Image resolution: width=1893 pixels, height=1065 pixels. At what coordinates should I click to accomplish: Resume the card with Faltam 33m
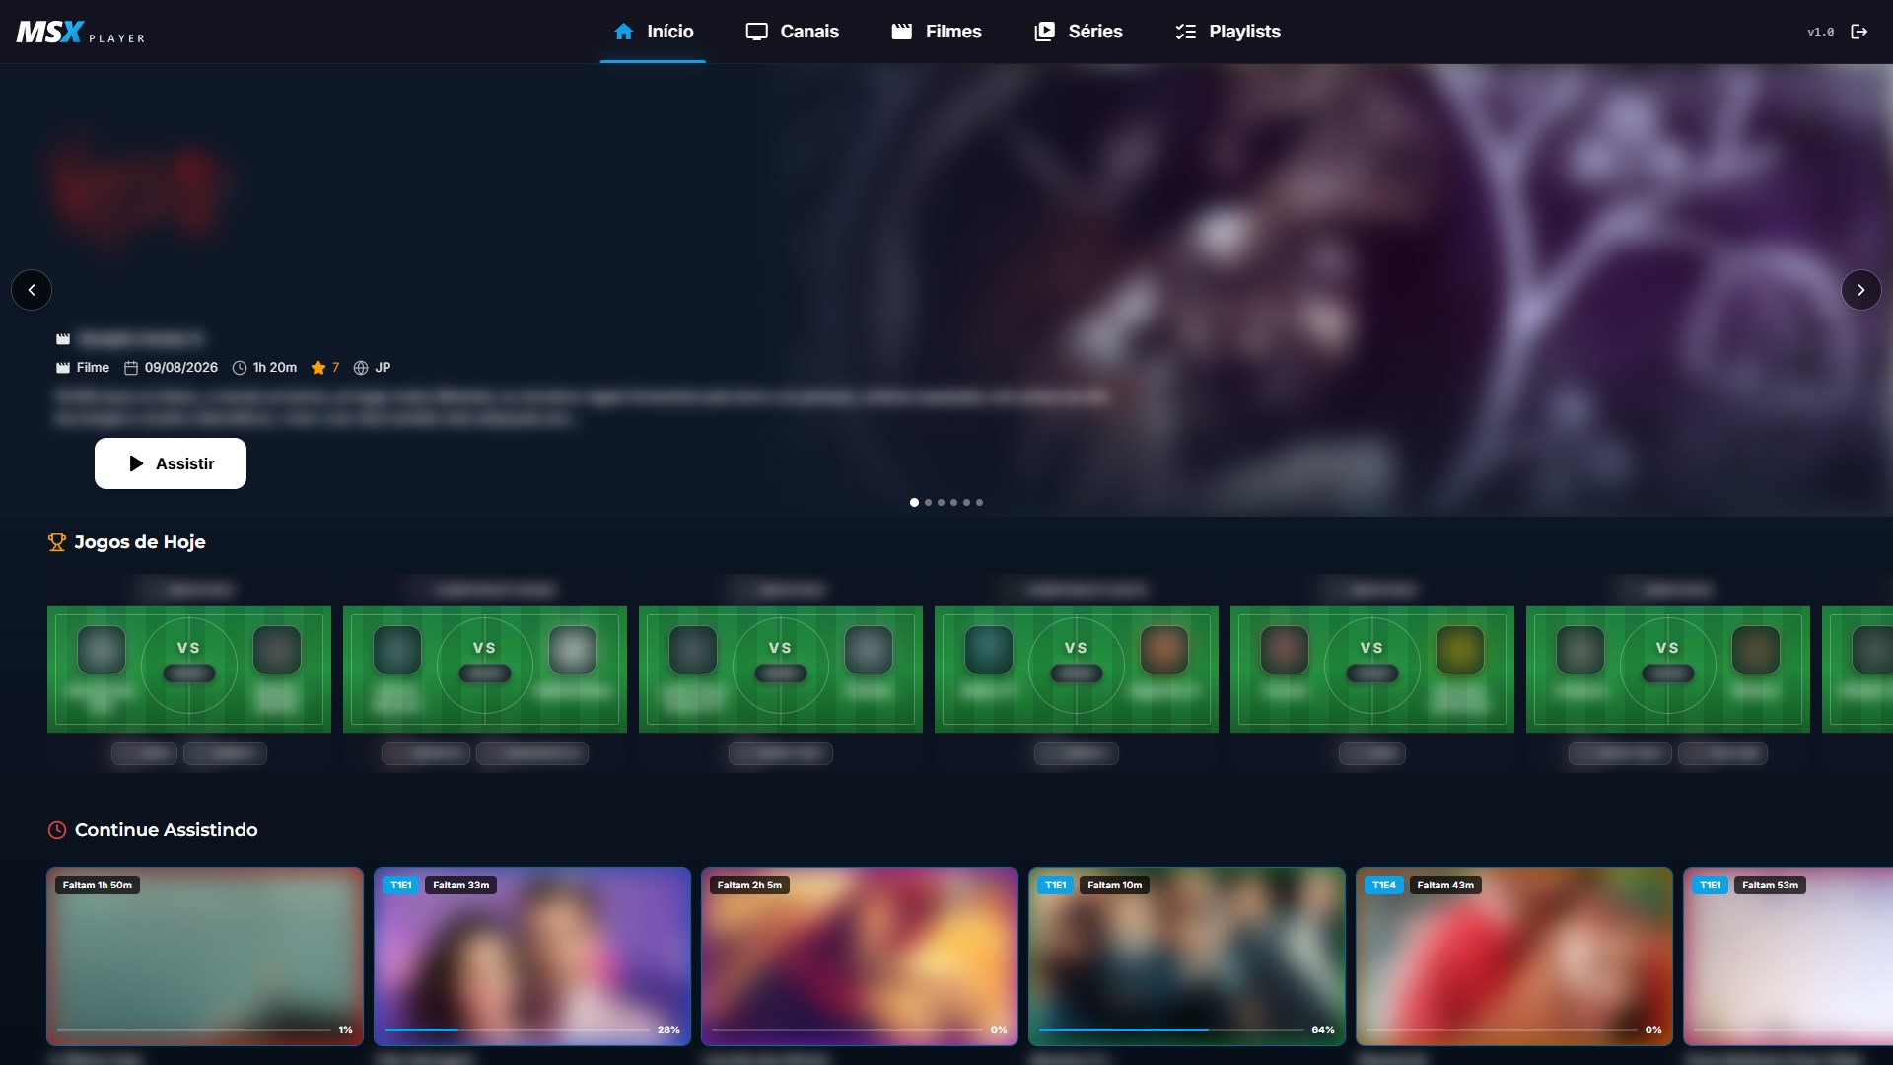(x=532, y=956)
